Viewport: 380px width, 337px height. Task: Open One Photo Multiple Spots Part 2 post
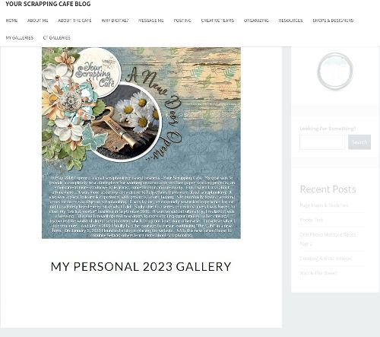(x=328, y=239)
